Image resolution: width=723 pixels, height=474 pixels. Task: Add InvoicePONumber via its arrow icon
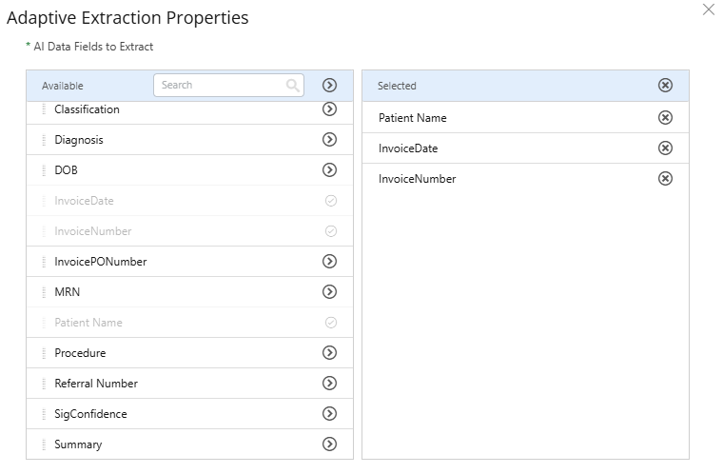pyautogui.click(x=330, y=262)
